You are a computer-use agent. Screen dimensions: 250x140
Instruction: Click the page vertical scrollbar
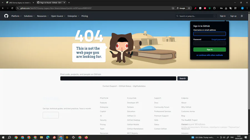pyautogui.click(x=249, y=61)
